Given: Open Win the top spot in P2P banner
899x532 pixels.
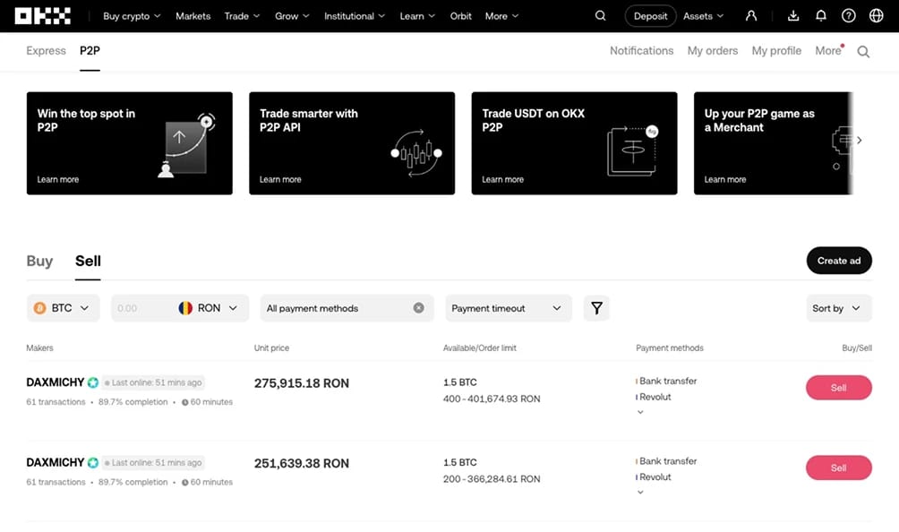Looking at the screenshot, I should [x=130, y=143].
